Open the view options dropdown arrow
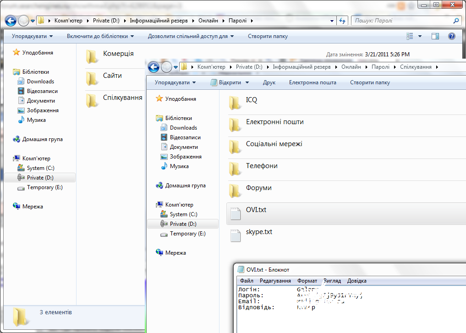This screenshot has height=333, width=466. [x=421, y=36]
